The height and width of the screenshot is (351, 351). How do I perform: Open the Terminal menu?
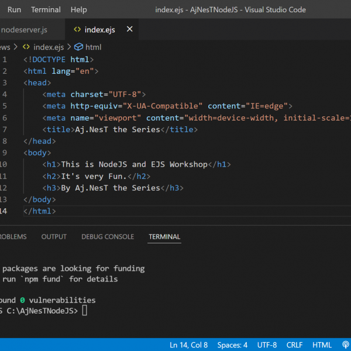click(46, 9)
